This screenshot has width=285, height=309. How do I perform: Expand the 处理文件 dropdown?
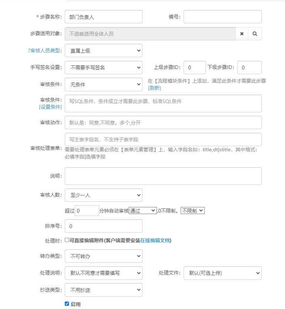click(222, 273)
